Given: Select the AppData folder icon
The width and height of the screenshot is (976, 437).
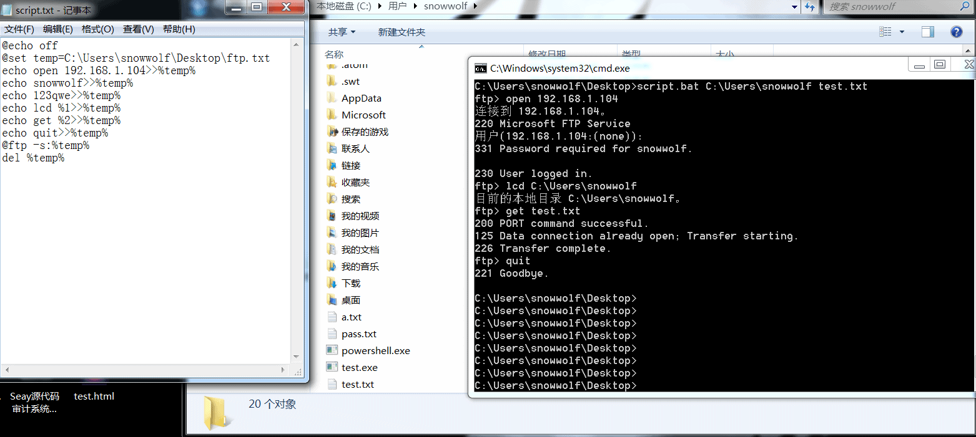Looking at the screenshot, I should (x=332, y=98).
